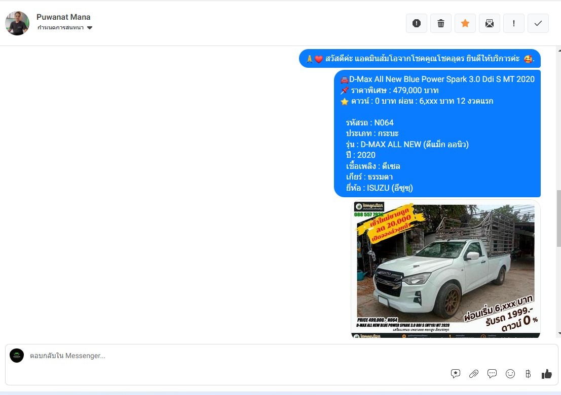The image size is (561, 395).
Task: Click the เชื้อเพลิง : ดีเซล line
Action: (373, 166)
